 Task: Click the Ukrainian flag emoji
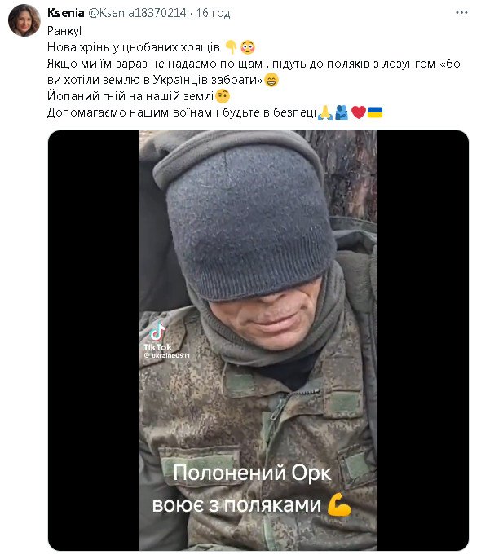(375, 112)
